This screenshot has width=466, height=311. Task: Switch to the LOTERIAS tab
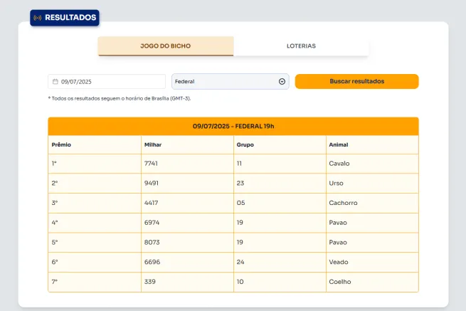click(x=301, y=46)
